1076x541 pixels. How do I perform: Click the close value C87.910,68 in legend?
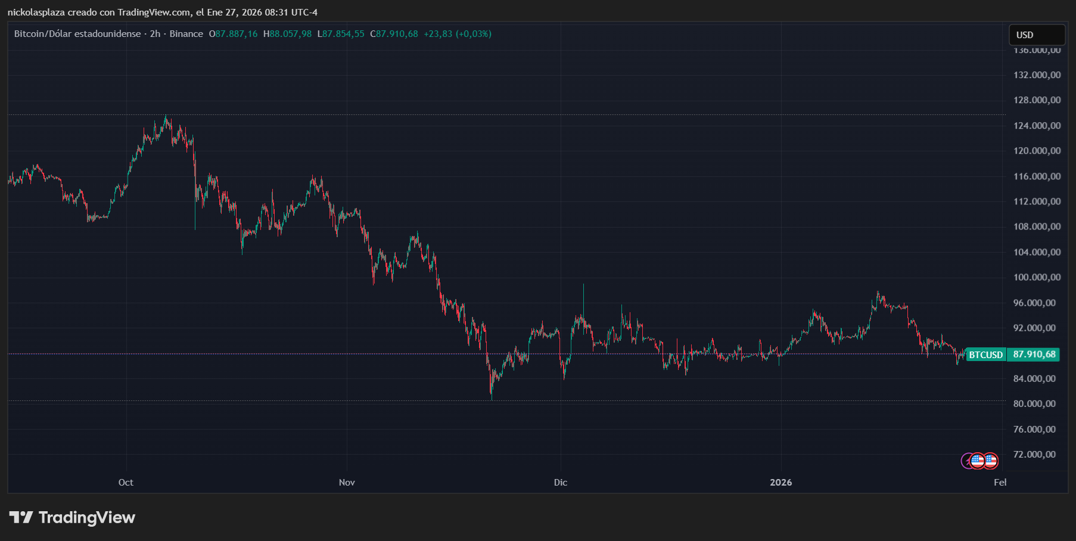click(394, 34)
